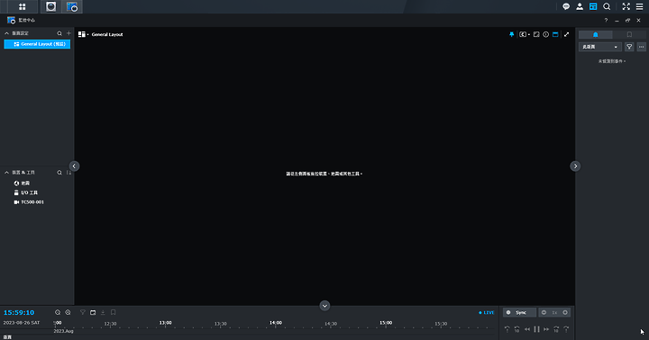
Task: Click the aspect ratio icon in viewer toolbar
Action: pos(536,34)
